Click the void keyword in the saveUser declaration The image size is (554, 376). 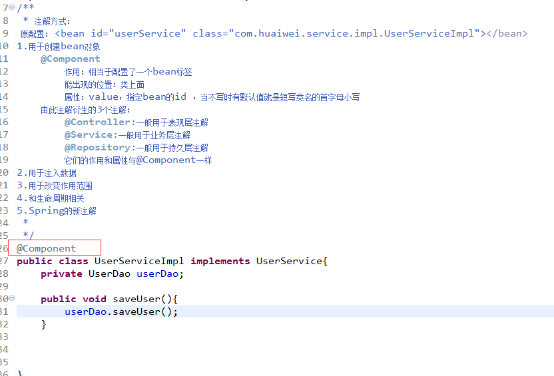pyautogui.click(x=95, y=299)
